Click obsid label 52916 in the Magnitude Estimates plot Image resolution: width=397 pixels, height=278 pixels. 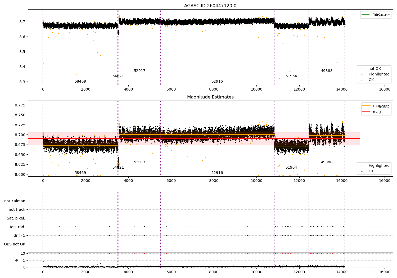click(x=217, y=173)
